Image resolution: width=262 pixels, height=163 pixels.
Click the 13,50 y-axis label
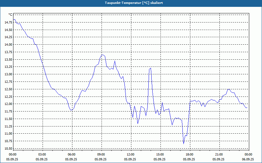9,60
